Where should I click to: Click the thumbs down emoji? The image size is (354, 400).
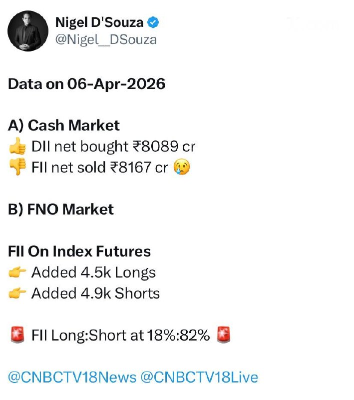pos(17,167)
